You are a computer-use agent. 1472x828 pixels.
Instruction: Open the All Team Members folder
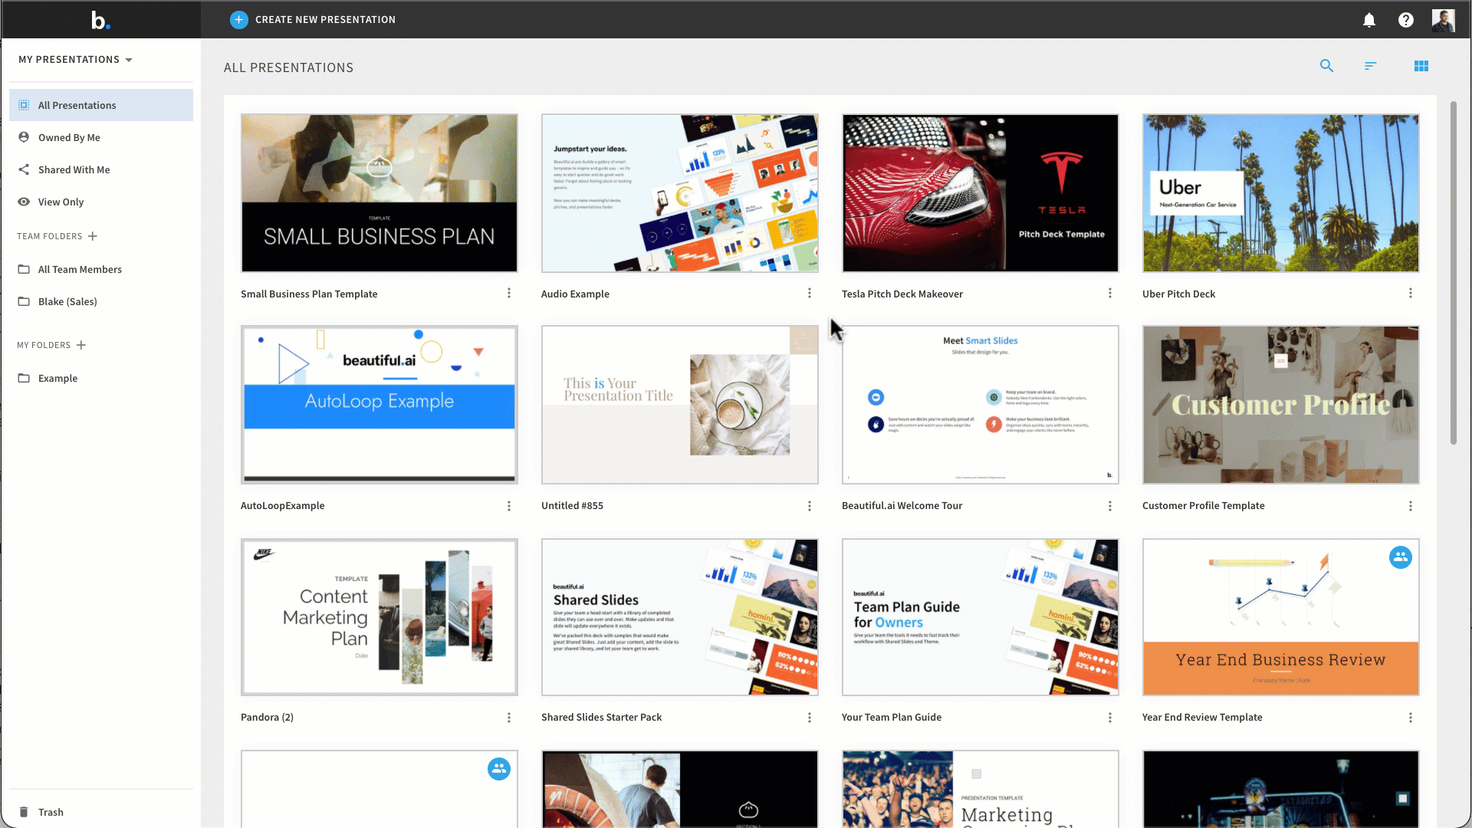[101, 269]
